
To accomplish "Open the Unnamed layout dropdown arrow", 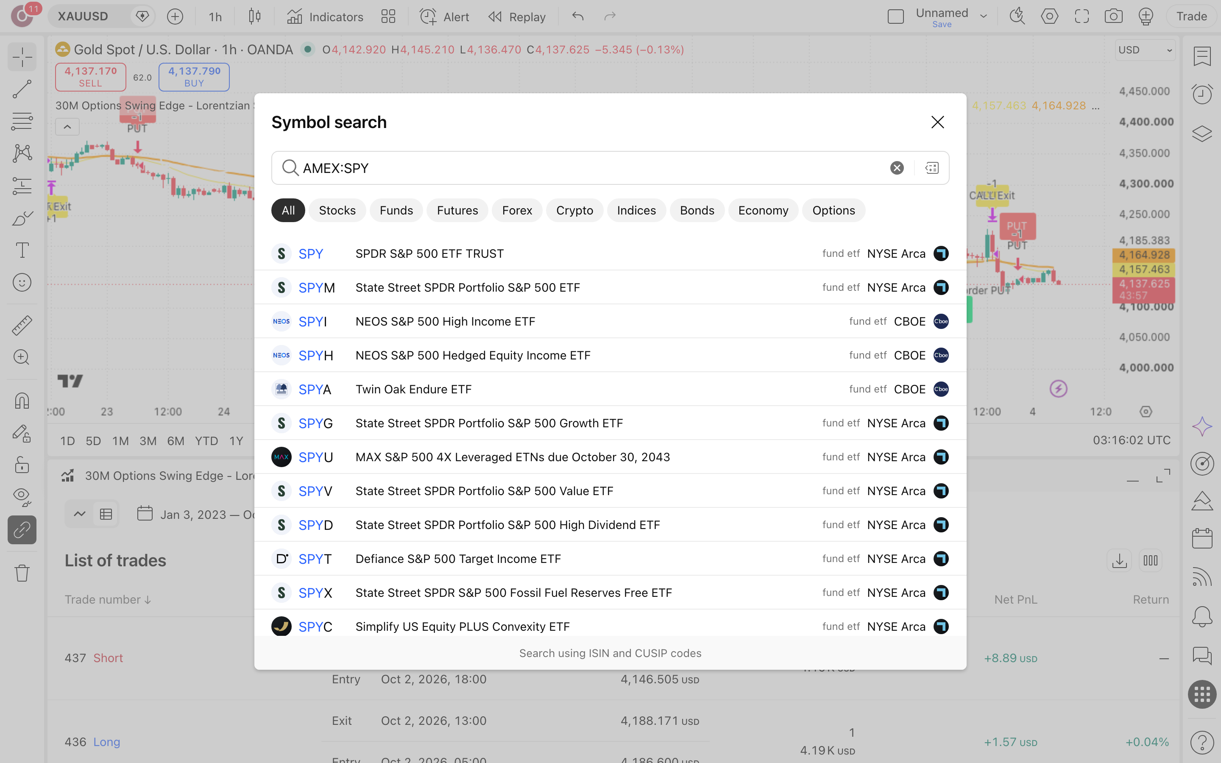I will pos(983,17).
